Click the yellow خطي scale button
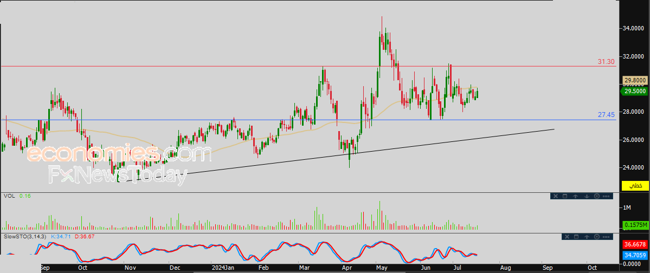 [635, 186]
